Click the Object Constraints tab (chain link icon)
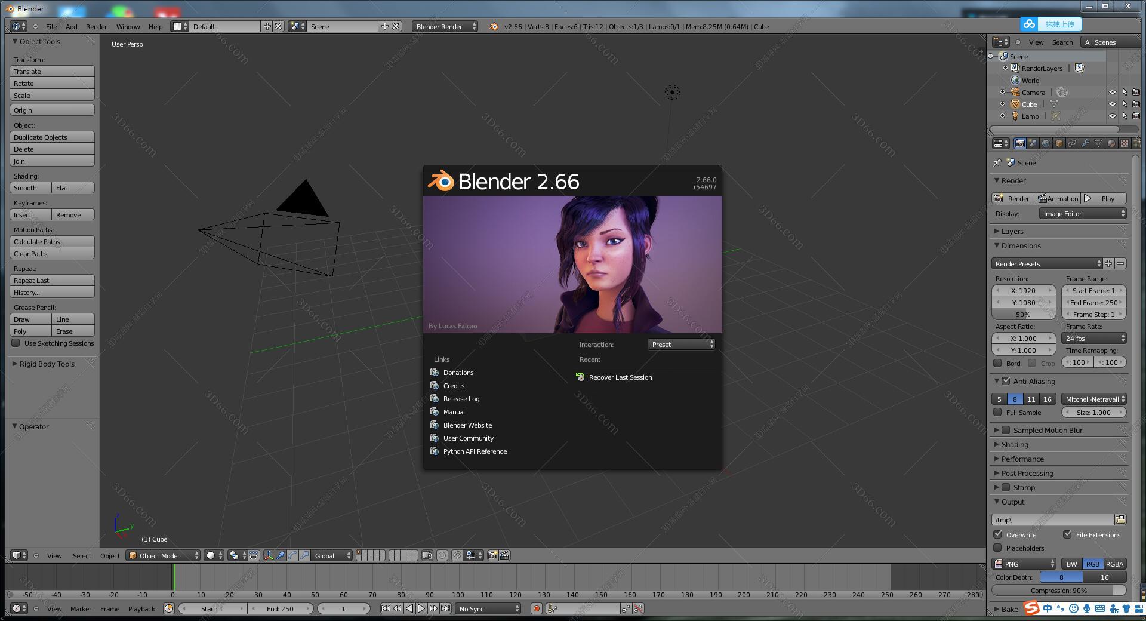This screenshot has width=1146, height=621. pyautogui.click(x=1072, y=144)
